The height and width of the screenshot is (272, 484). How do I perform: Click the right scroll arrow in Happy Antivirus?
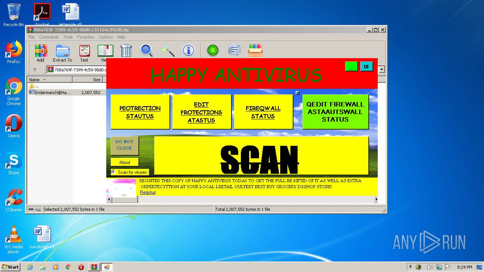click(376, 199)
